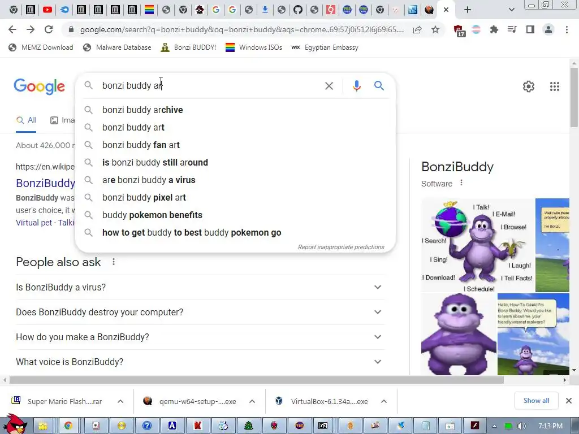Select suggestion 'bonzi buddy pixel art'

[235, 197]
